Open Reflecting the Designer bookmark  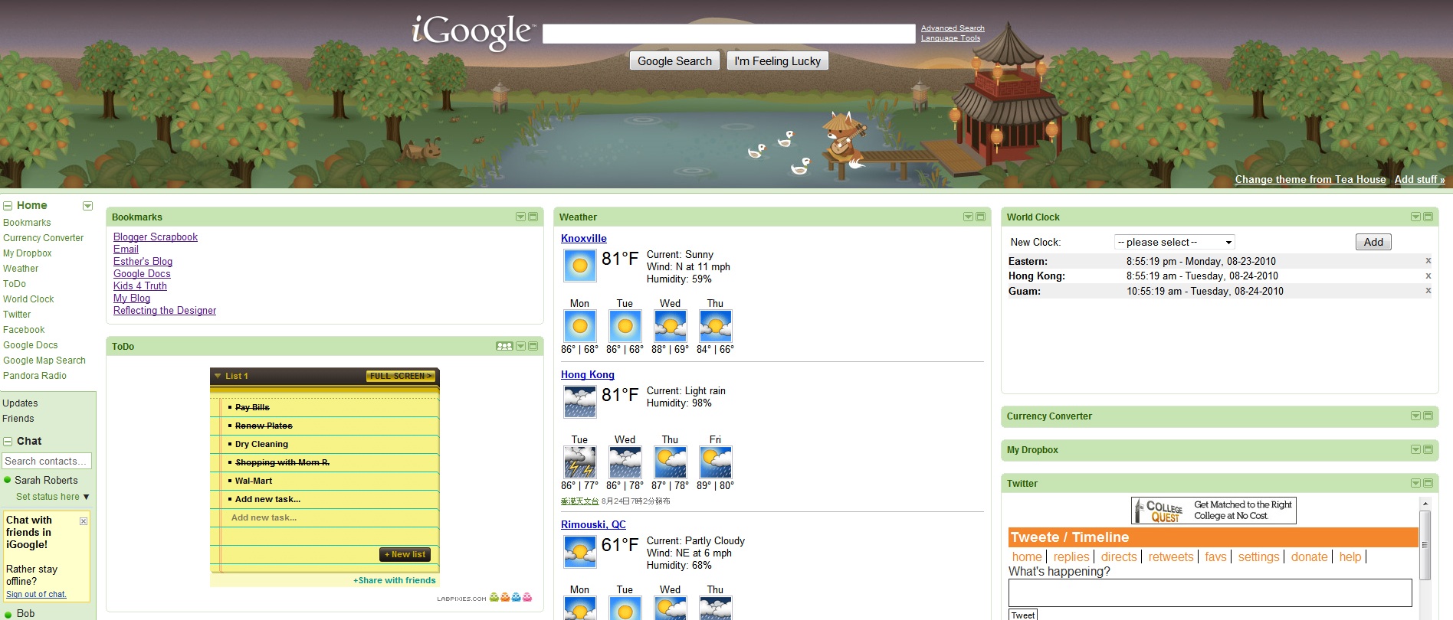[165, 311]
